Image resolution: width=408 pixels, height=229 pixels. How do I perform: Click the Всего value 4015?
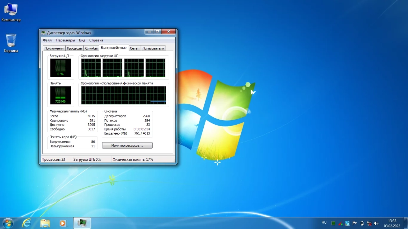91,116
